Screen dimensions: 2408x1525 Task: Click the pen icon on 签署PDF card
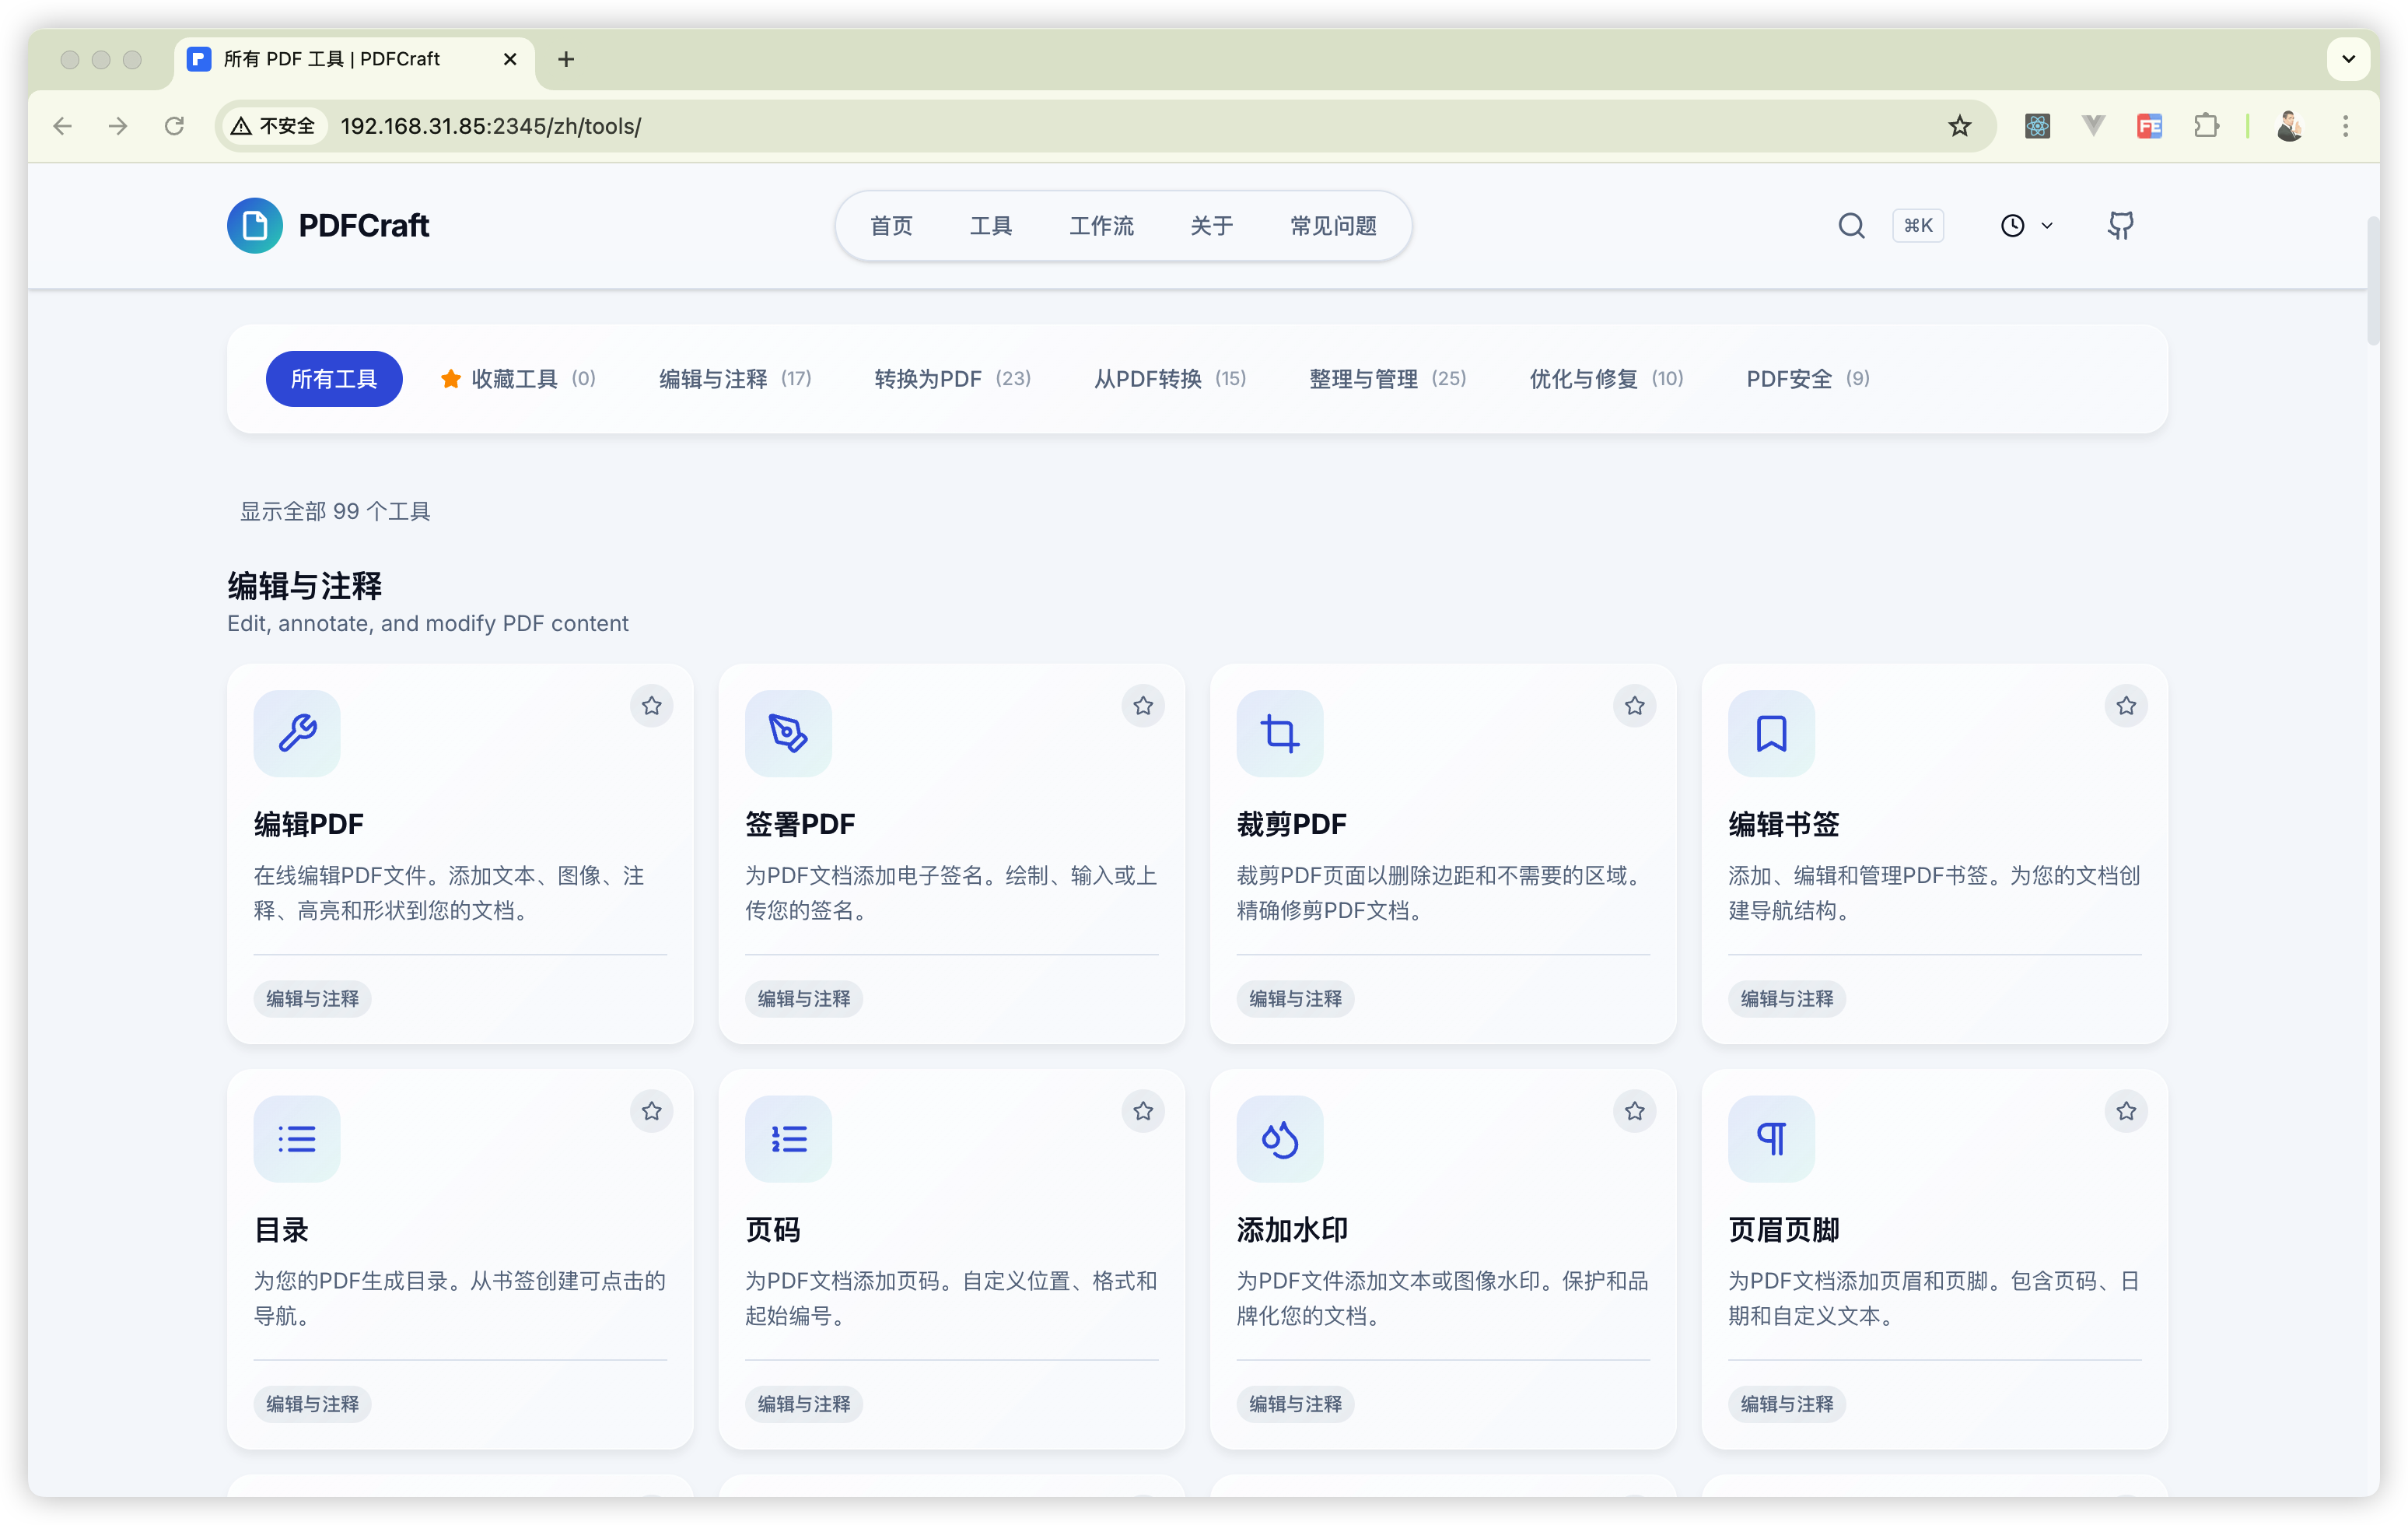[788, 732]
